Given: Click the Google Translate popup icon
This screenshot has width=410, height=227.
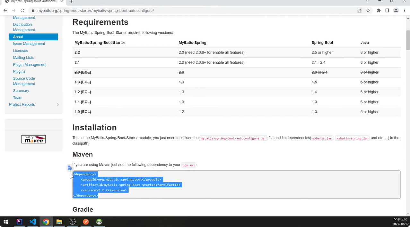Looking at the screenshot, I should pos(70,168).
